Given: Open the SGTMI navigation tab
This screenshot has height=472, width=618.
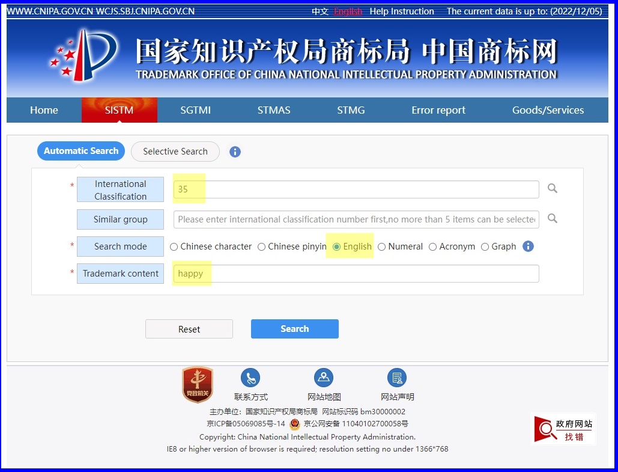Looking at the screenshot, I should (196, 110).
